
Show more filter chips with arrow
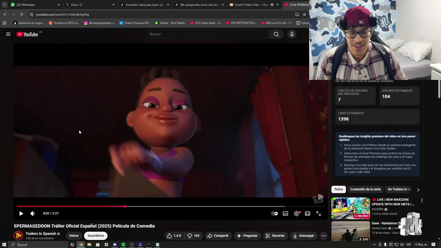pos(418,190)
